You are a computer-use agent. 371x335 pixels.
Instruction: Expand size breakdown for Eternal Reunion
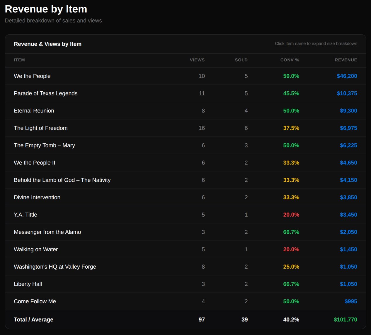point(34,111)
